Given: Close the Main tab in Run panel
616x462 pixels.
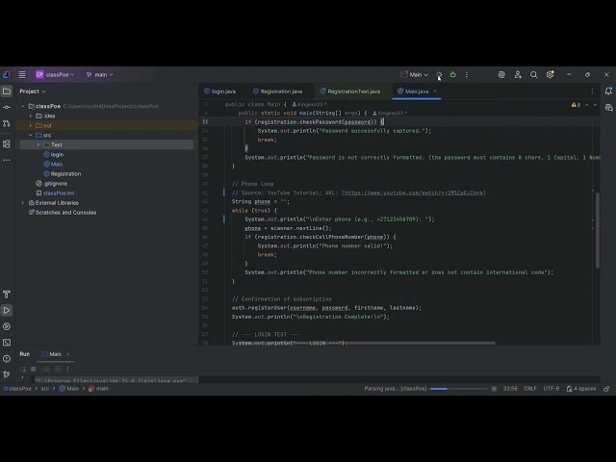Looking at the screenshot, I should [67, 354].
